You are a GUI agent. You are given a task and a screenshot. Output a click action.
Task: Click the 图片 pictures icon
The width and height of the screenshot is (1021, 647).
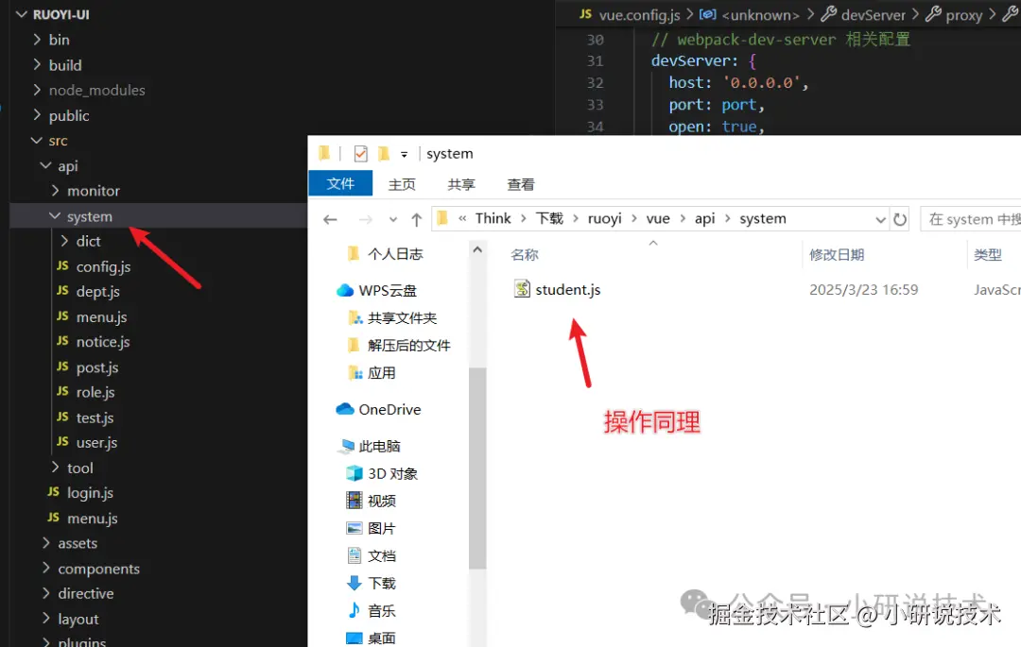point(354,528)
